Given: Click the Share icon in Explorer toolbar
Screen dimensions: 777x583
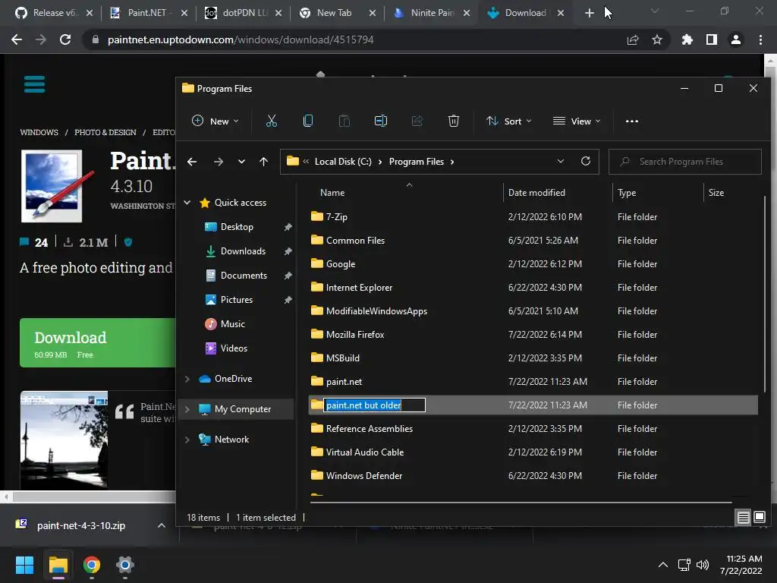Looking at the screenshot, I should point(417,121).
